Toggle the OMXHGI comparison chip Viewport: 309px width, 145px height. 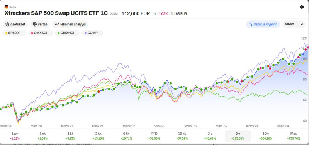(x=67, y=33)
